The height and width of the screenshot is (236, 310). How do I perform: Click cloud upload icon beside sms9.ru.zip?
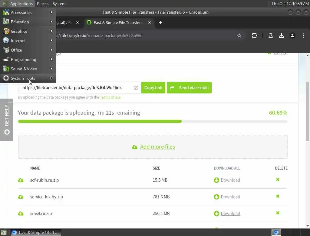(21, 214)
